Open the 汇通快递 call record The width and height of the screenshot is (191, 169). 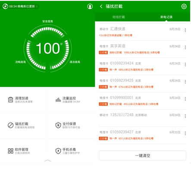(142, 32)
